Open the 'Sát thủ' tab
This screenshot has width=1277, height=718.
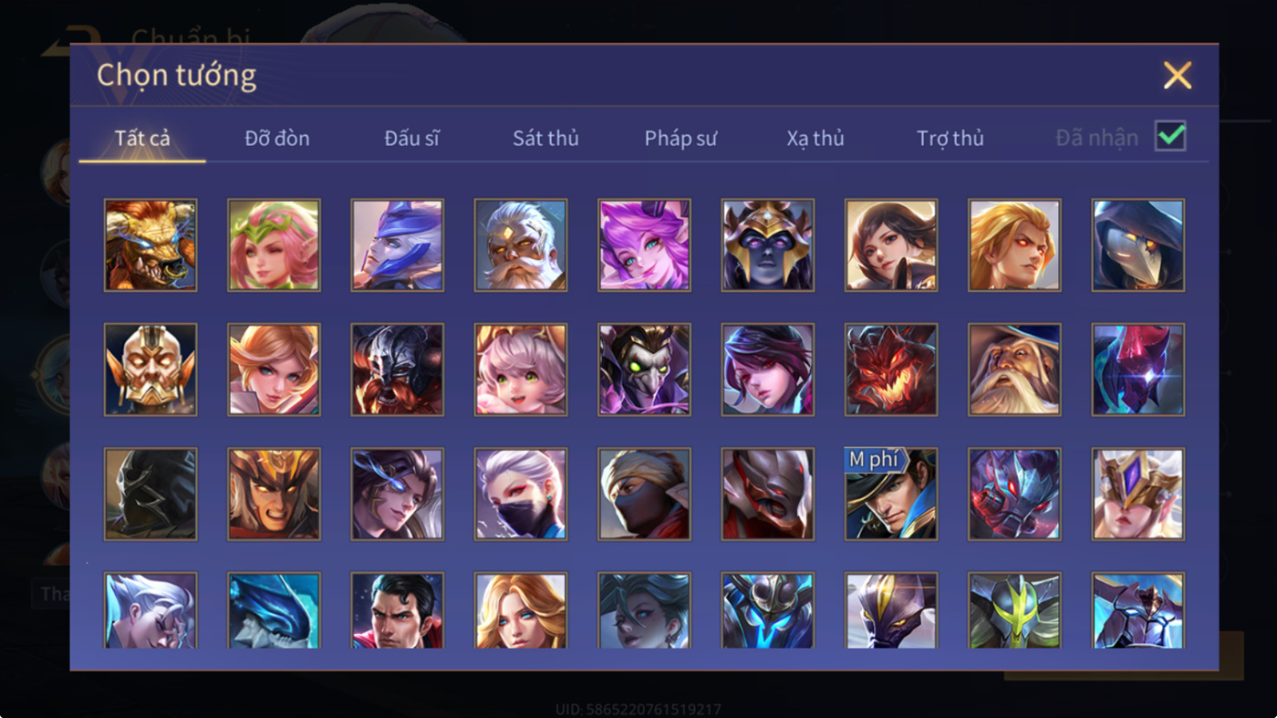coord(546,138)
